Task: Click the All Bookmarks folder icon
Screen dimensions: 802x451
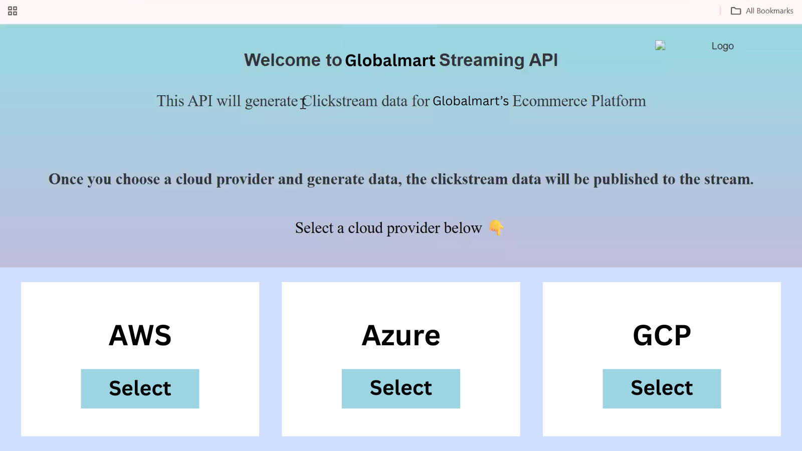Action: (x=735, y=11)
